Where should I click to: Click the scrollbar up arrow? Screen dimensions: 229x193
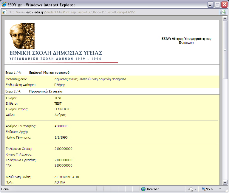point(225,18)
